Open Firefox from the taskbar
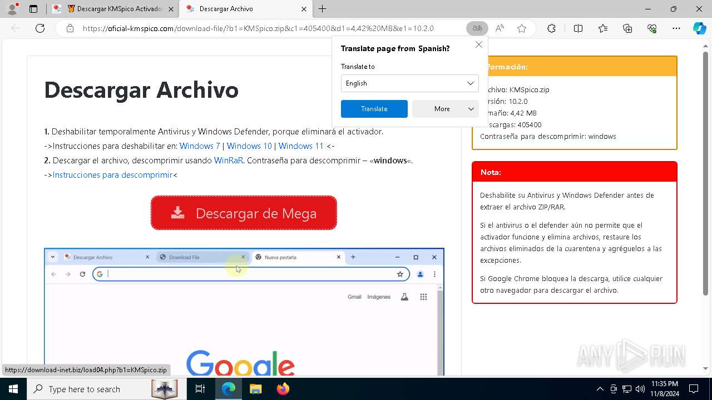 tap(283, 389)
